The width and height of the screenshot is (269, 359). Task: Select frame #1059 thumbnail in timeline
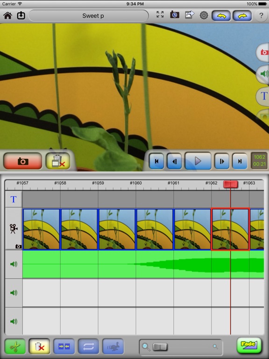tap(117, 229)
